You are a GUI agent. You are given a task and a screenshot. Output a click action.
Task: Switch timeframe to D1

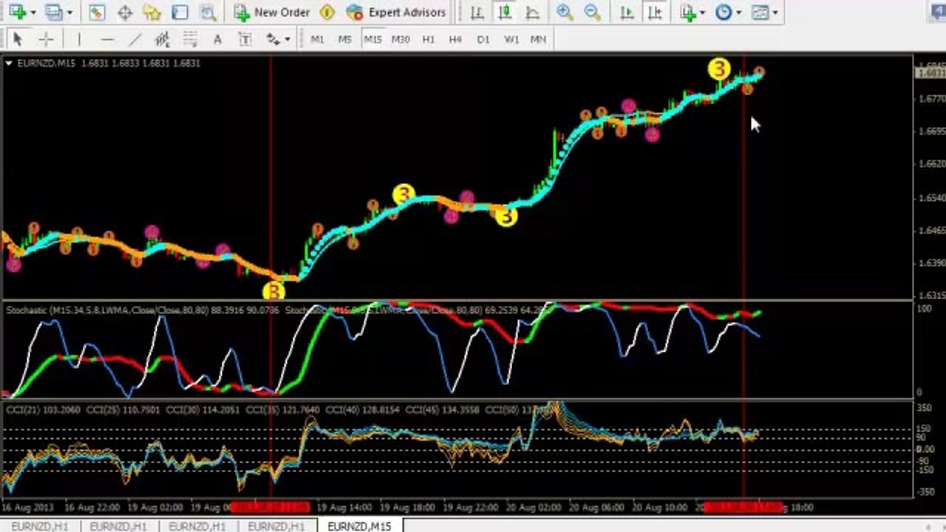483,39
